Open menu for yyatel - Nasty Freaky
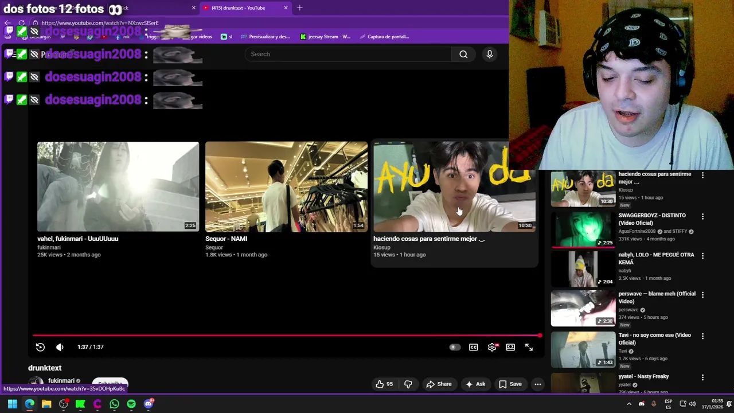This screenshot has width=734, height=413. tap(702, 377)
